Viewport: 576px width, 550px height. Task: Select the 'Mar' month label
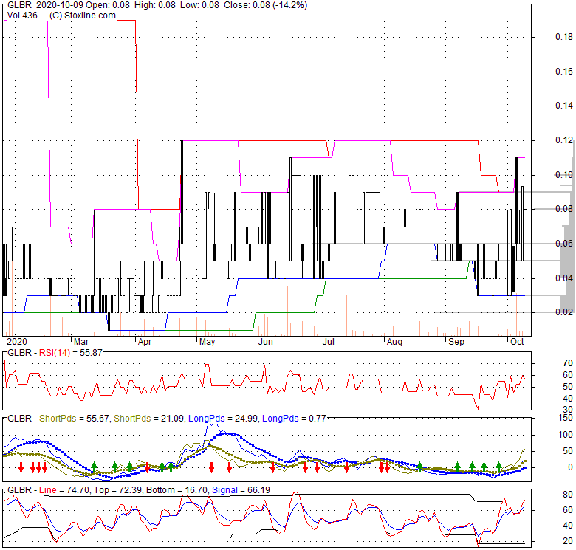(81, 342)
